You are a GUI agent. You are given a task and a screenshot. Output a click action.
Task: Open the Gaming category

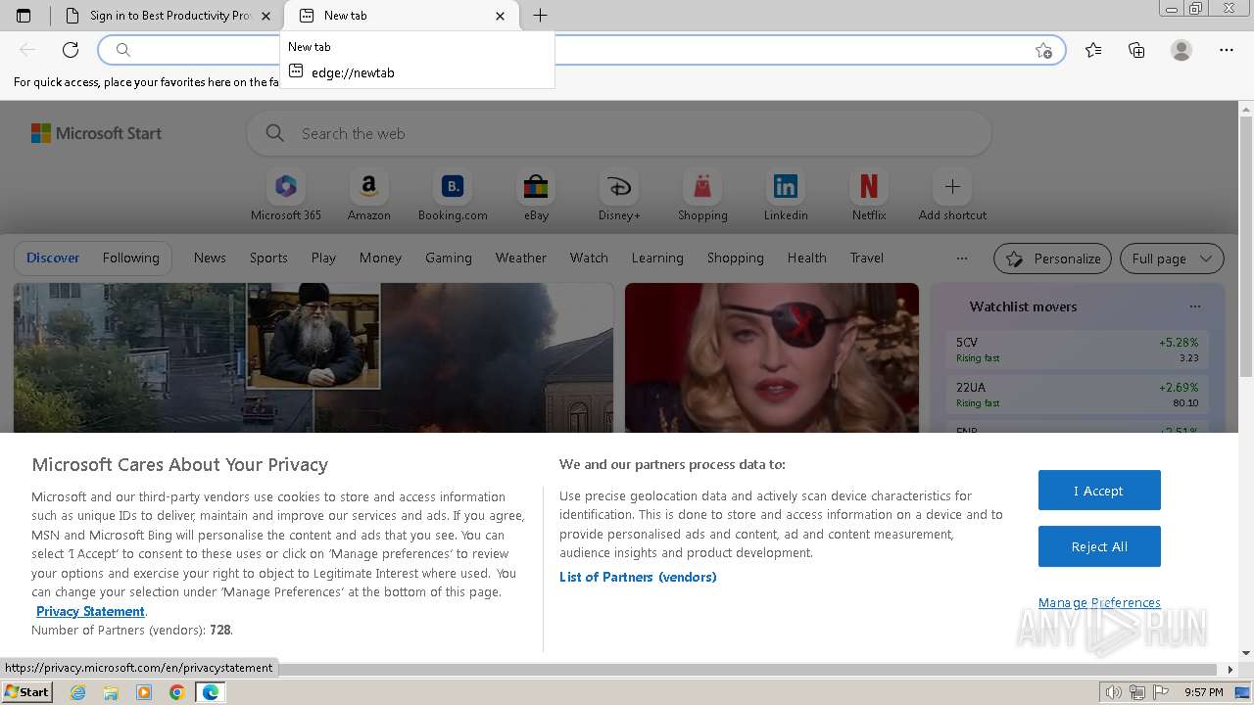coord(449,258)
